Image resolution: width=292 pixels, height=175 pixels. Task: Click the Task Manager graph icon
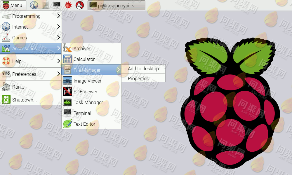[67, 102]
